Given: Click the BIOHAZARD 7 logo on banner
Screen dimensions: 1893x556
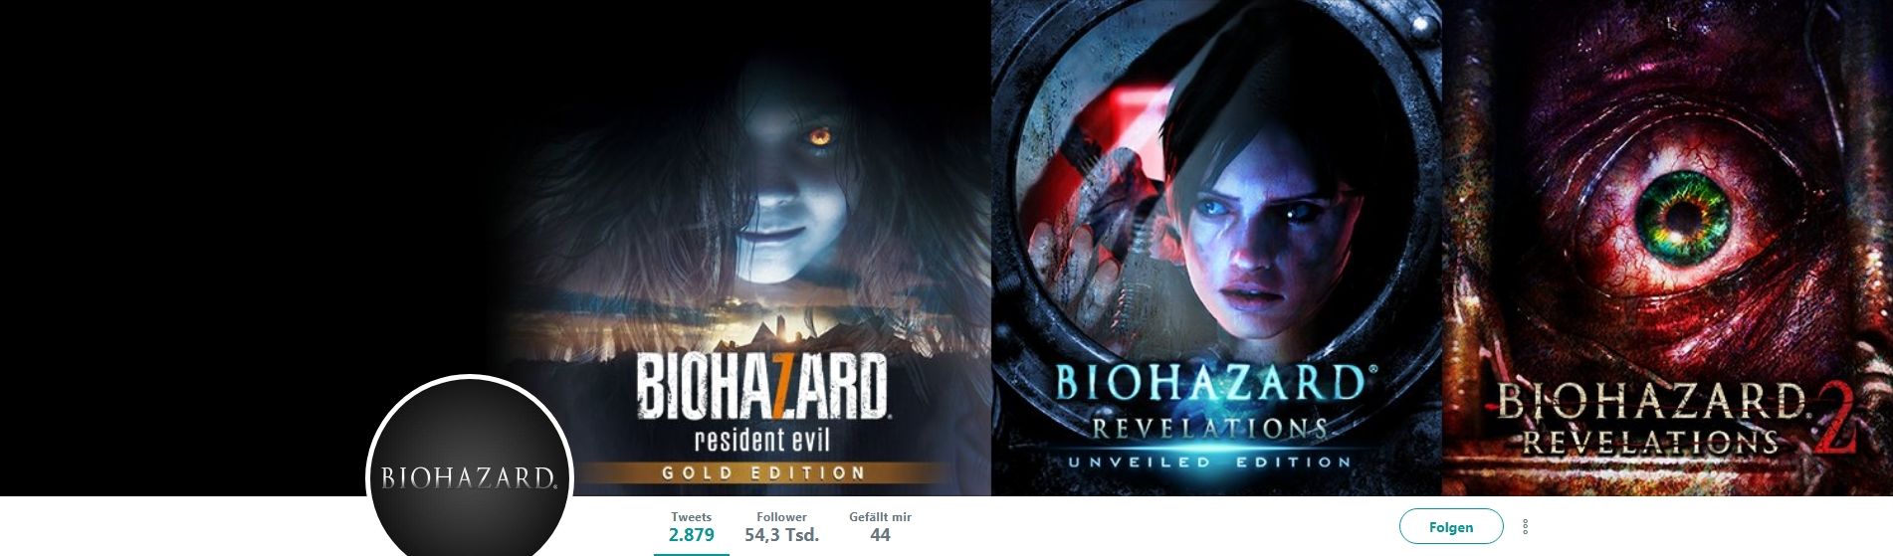Looking at the screenshot, I should (762, 386).
